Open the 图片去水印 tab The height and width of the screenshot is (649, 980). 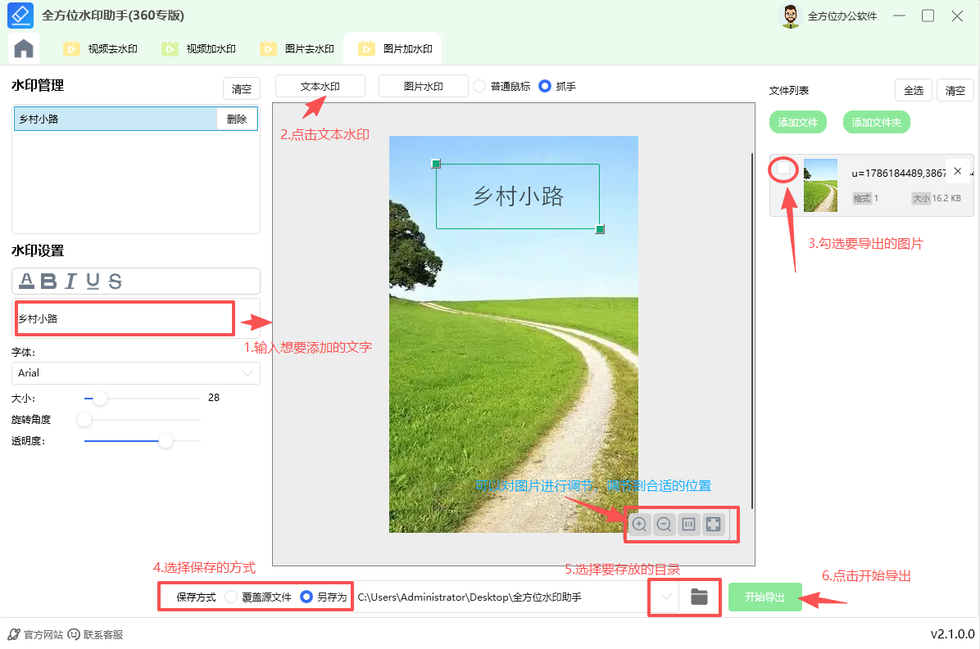tap(299, 49)
